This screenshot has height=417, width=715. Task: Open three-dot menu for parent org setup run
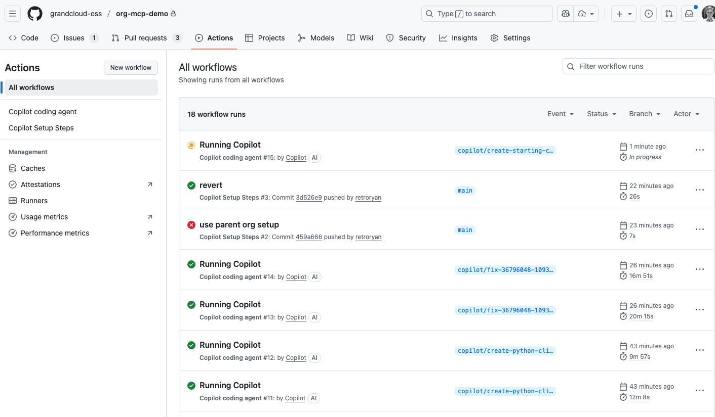tap(700, 229)
